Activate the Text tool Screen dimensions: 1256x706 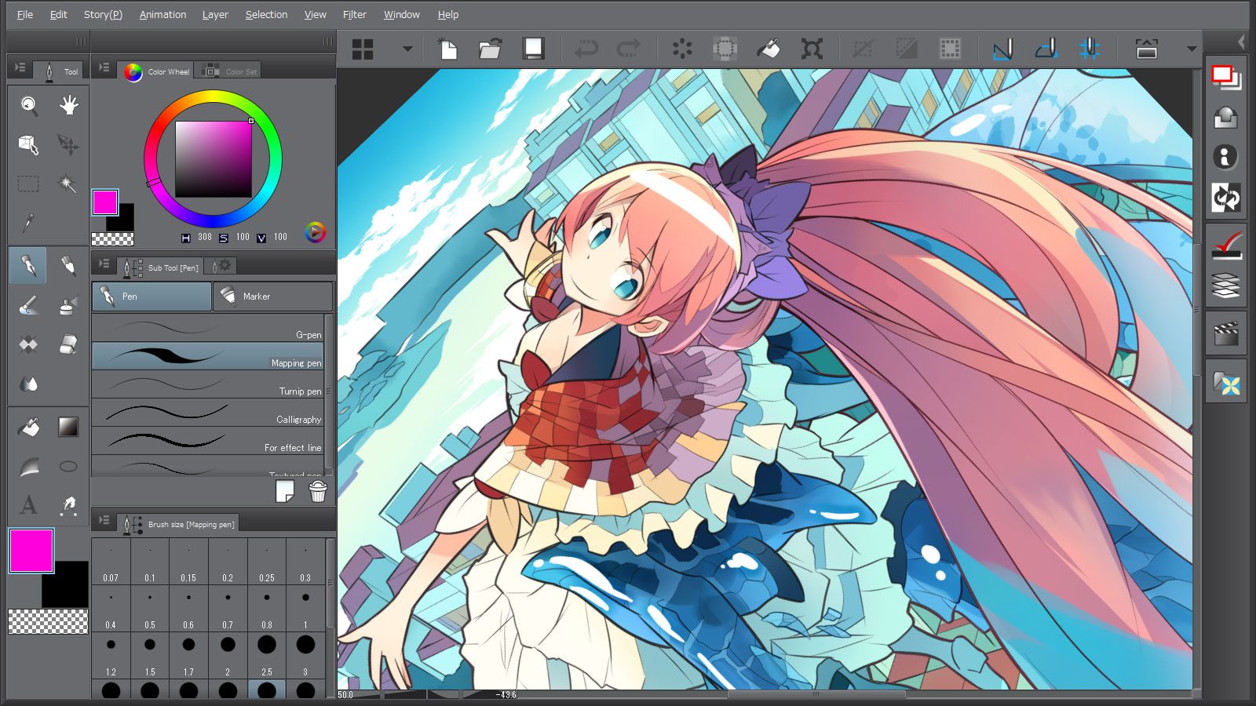(x=28, y=504)
